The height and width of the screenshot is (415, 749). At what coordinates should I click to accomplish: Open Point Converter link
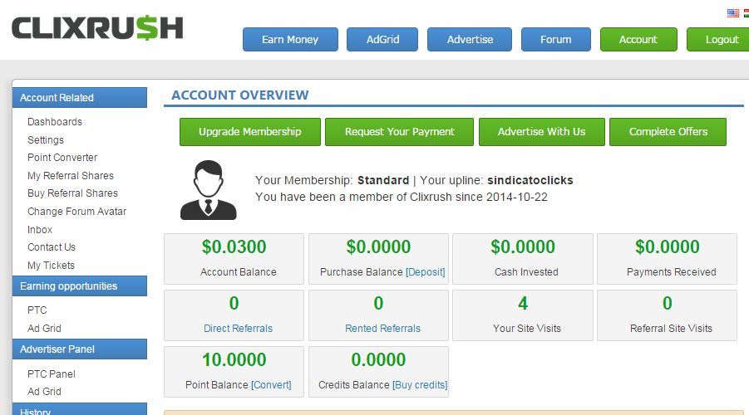click(x=62, y=158)
